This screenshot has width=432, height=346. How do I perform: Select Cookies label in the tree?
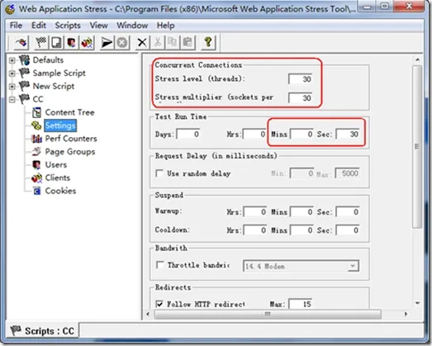pyautogui.click(x=60, y=191)
